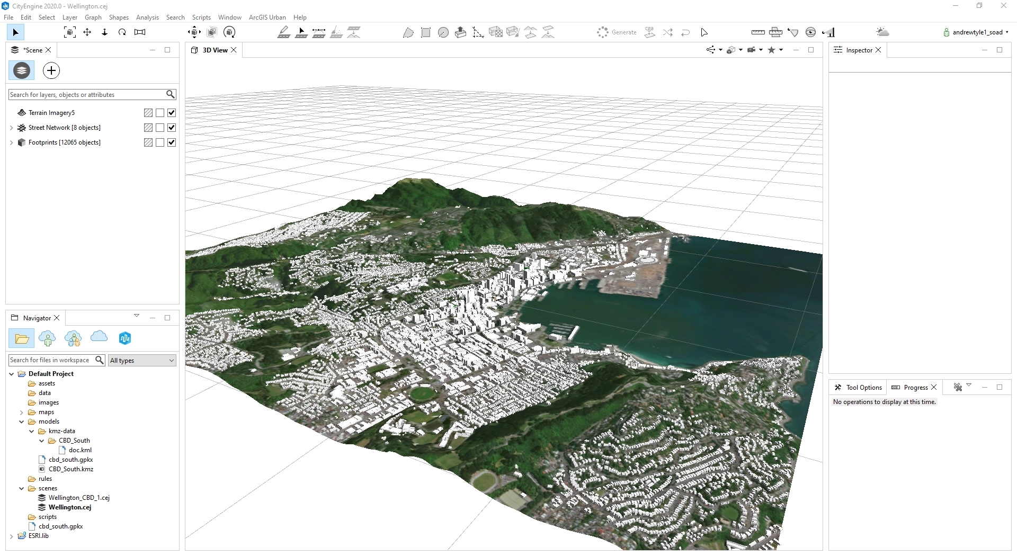The image size is (1017, 556).
Task: Select the Rectangular Shape Creation tool
Action: pos(425,32)
